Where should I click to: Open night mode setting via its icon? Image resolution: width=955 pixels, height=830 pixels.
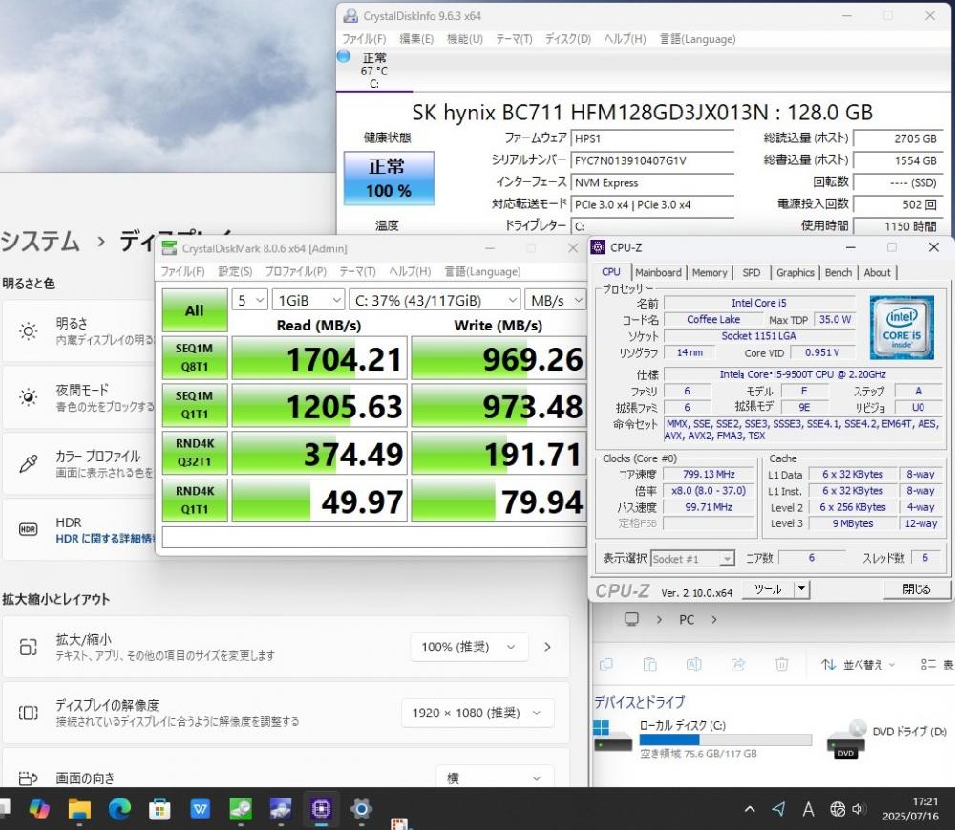[28, 397]
